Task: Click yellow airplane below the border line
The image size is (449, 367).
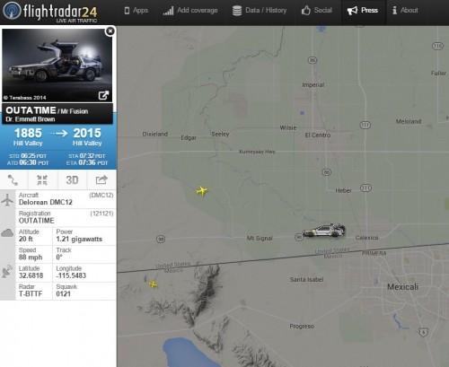Action: point(153,284)
